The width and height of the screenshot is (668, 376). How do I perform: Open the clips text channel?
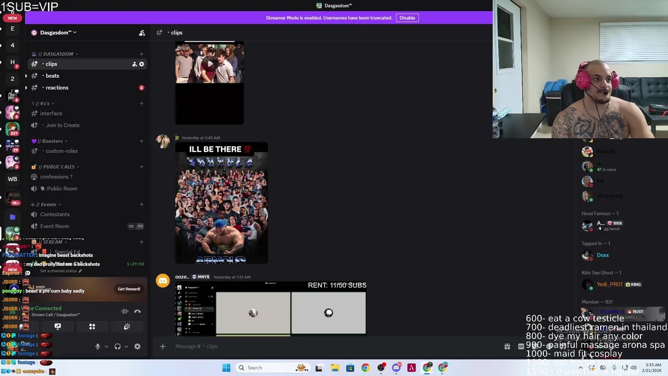(87, 64)
